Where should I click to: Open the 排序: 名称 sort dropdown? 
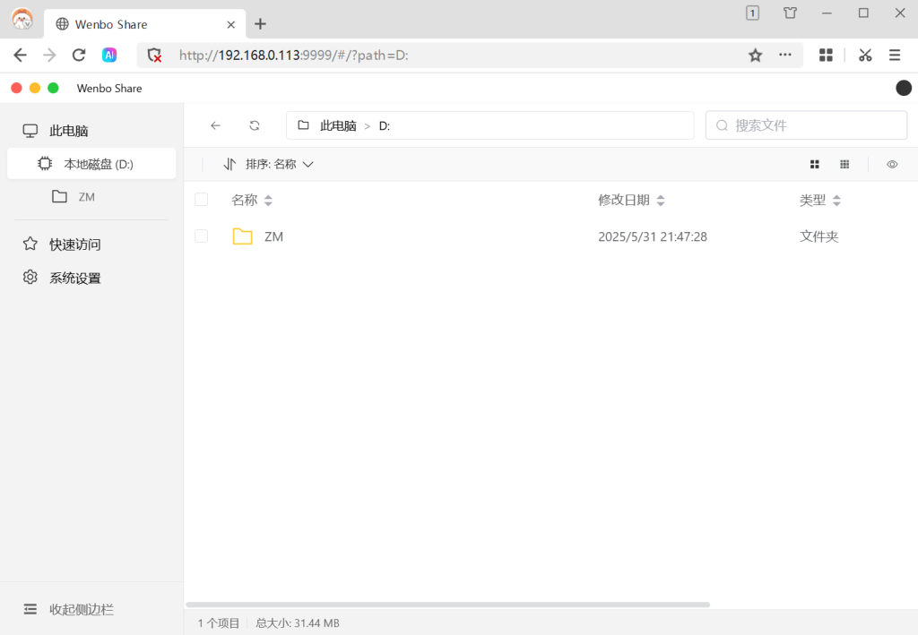coord(269,164)
